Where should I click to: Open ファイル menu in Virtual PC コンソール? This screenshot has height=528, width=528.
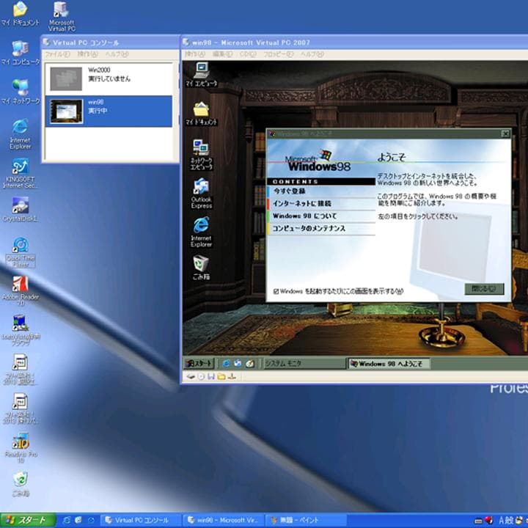click(57, 54)
